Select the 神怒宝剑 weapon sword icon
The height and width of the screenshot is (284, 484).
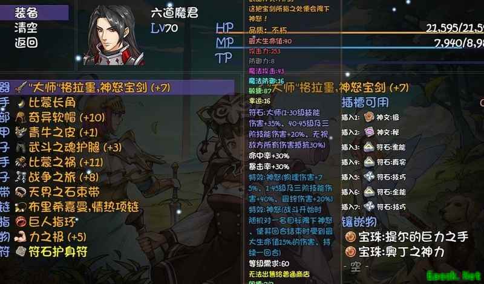tap(21, 88)
